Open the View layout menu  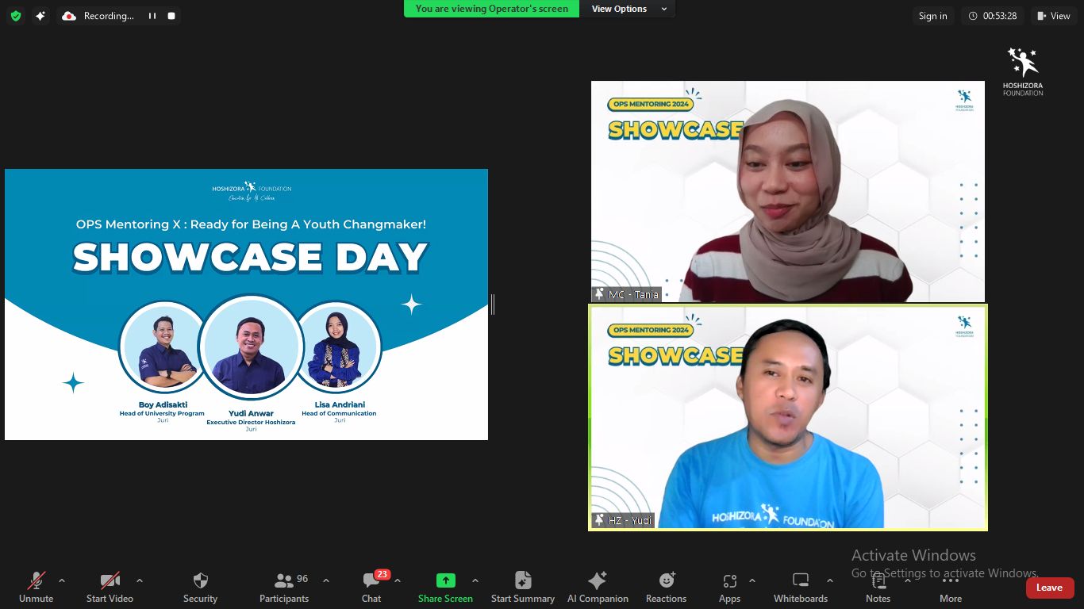click(1054, 16)
